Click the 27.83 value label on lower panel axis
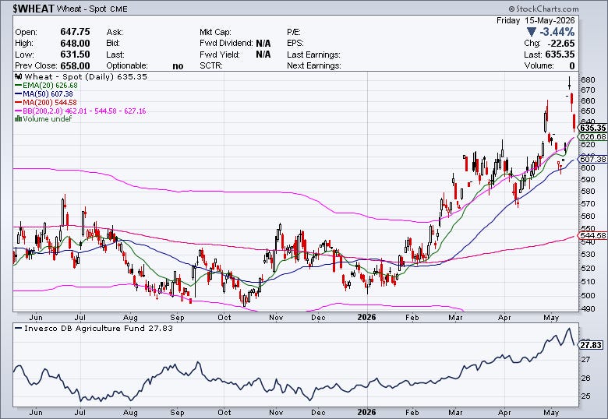Screen dimensions: 608x419 (591, 345)
